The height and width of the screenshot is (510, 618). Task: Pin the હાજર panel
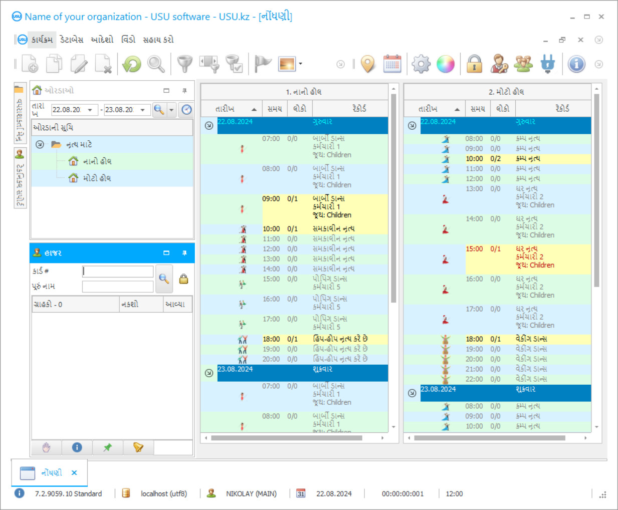(x=184, y=253)
